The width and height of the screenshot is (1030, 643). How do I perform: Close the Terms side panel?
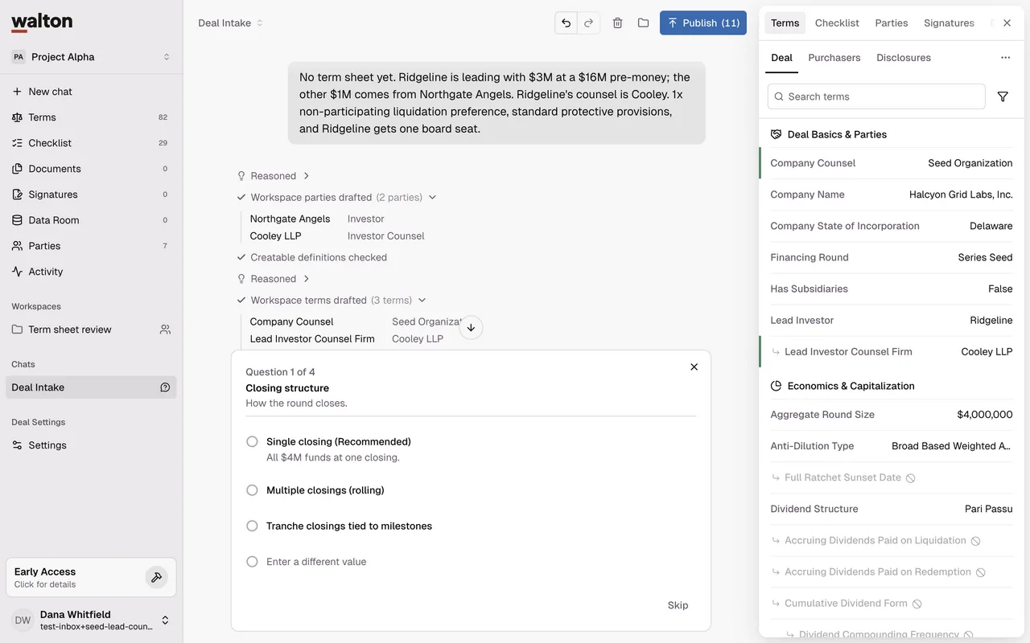tap(1007, 23)
